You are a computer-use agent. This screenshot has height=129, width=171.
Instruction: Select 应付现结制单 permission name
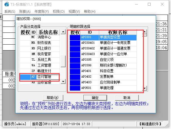(x=118, y=83)
